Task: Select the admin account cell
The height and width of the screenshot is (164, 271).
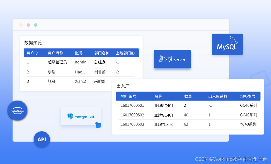Action: tap(81, 62)
